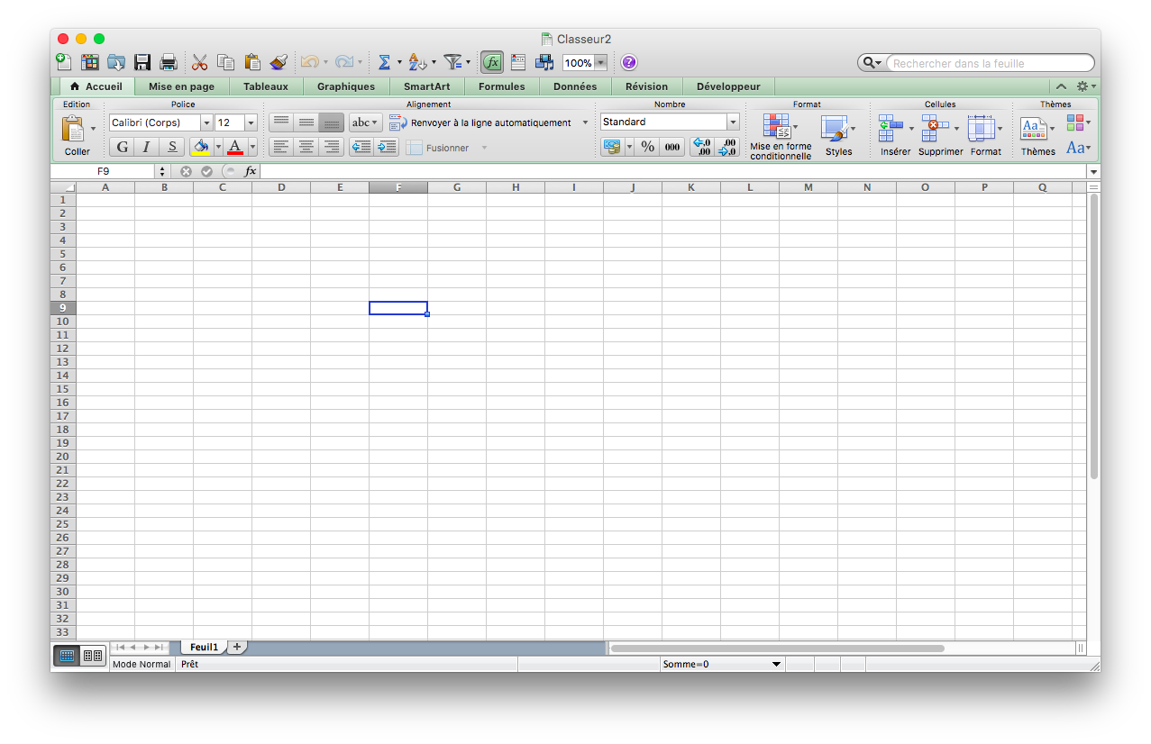Click the Format Painter brush icon
Screen dimensions: 1151x744
pyautogui.click(x=279, y=62)
